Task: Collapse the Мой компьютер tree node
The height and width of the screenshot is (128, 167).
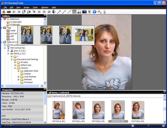Action: (5, 48)
